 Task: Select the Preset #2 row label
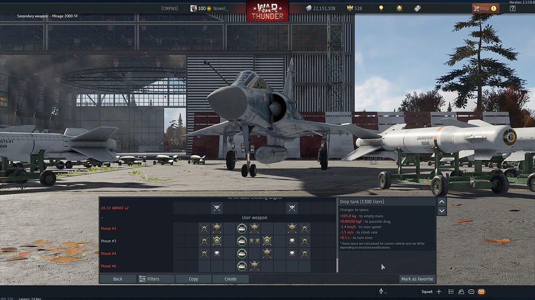click(109, 228)
